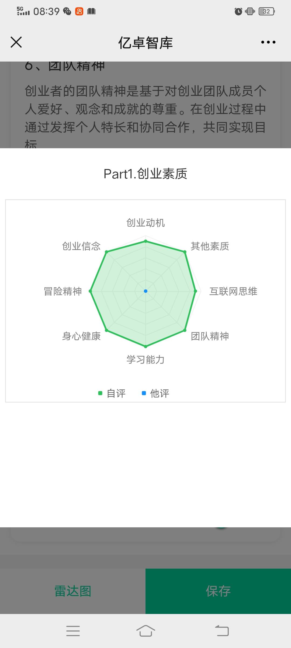Tap the Android home icon
The height and width of the screenshot is (648, 291).
145,631
